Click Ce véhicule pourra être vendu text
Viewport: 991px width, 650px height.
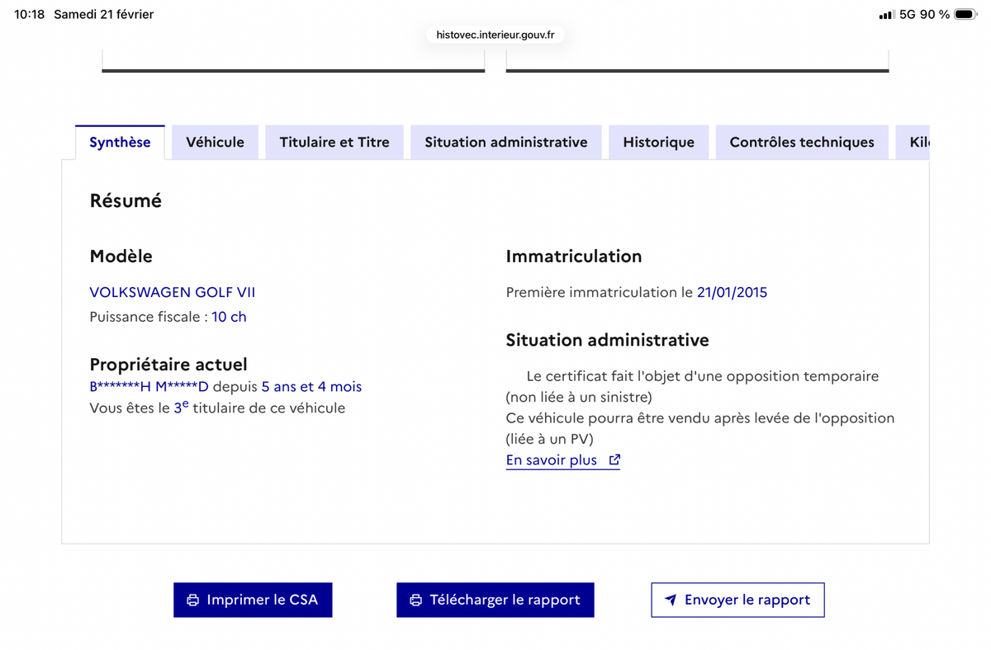click(700, 428)
